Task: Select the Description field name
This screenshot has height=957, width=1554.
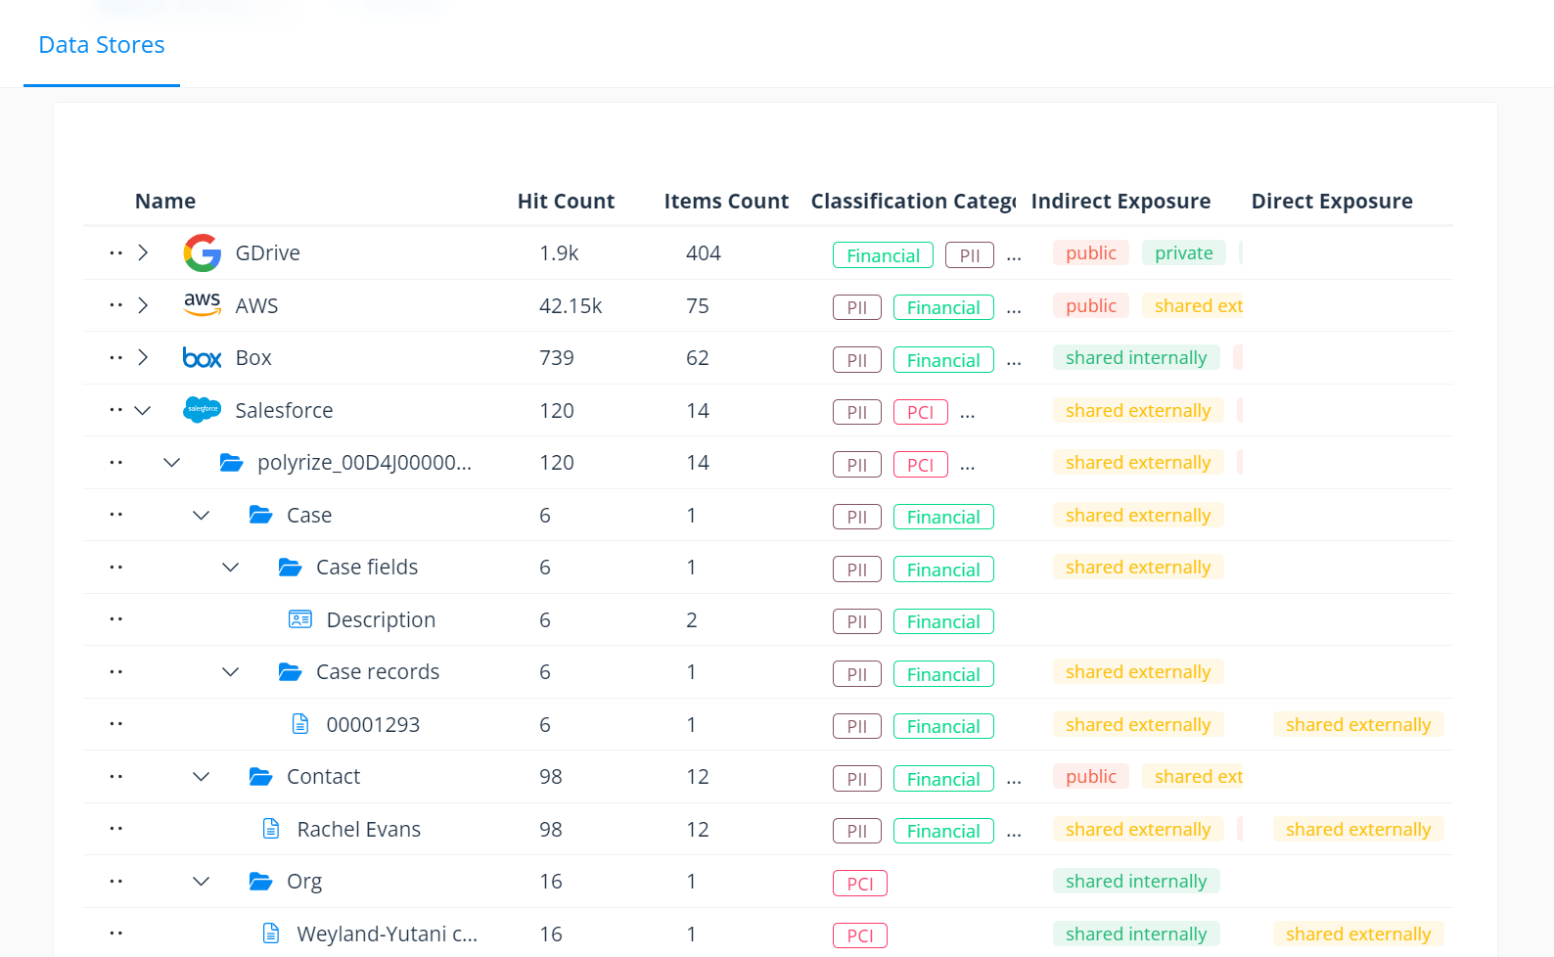Action: point(381,619)
